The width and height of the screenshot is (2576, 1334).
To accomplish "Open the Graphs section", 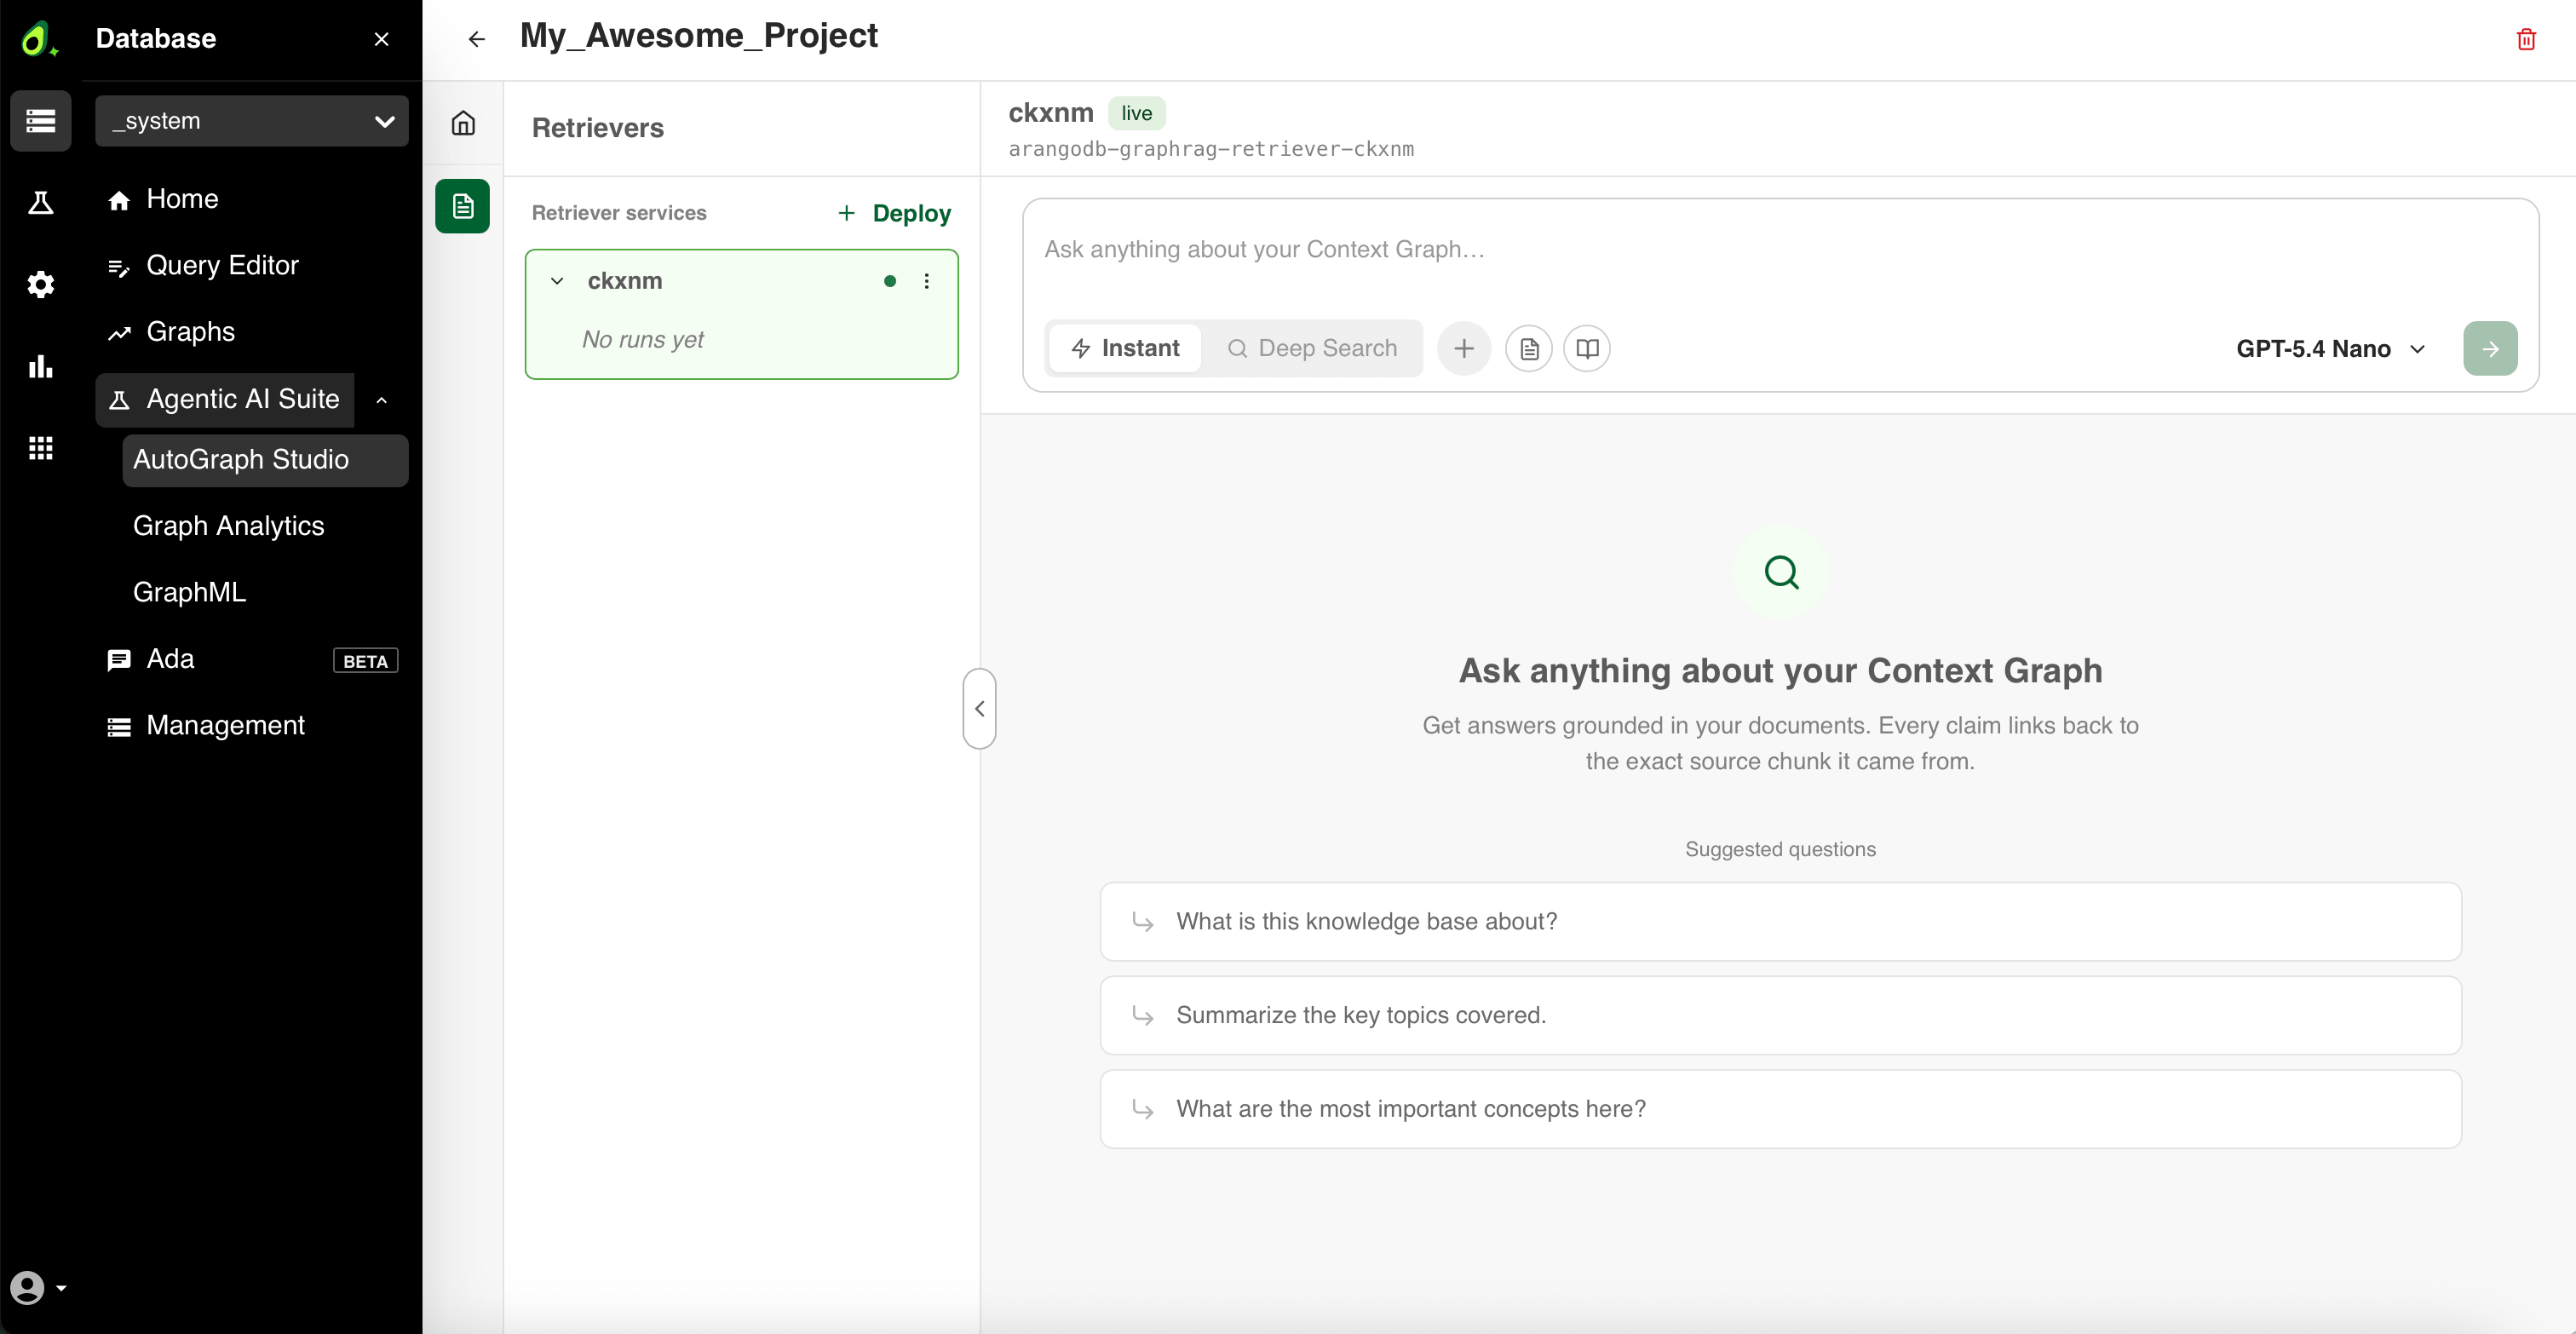I will (x=252, y=332).
